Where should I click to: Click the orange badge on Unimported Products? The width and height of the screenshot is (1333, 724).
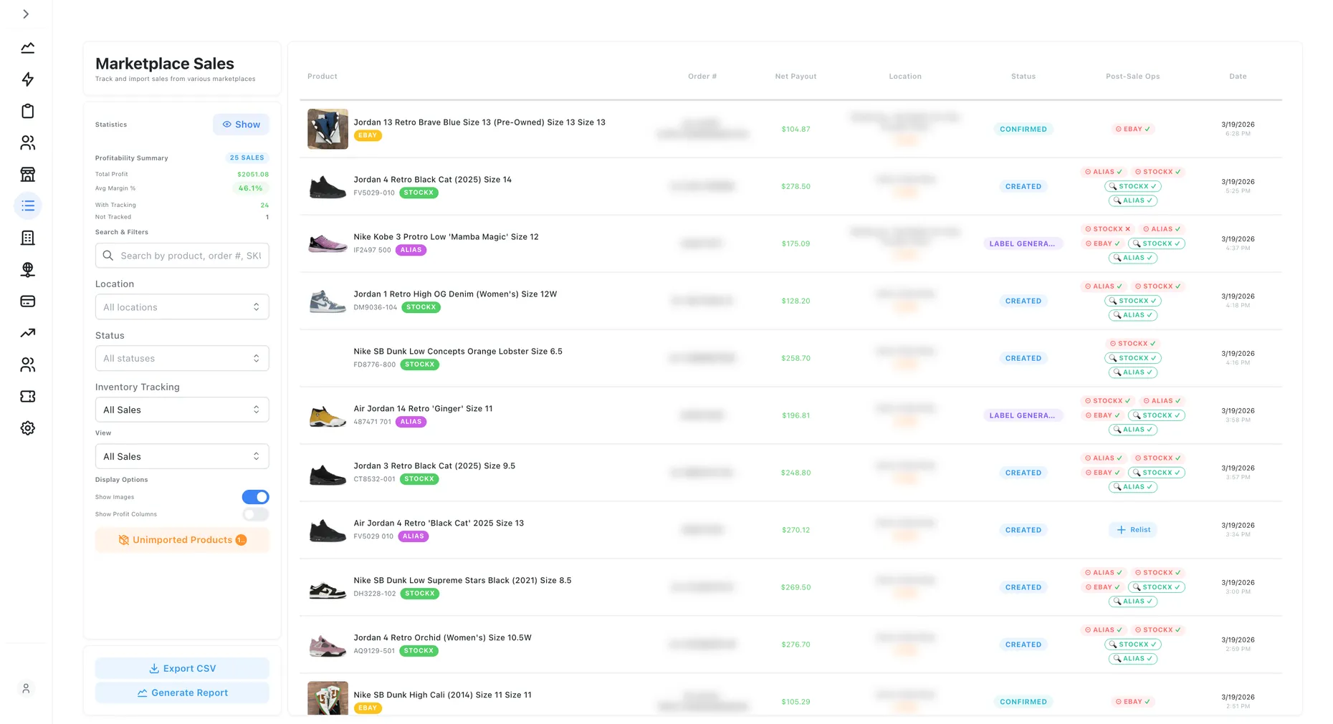242,540
